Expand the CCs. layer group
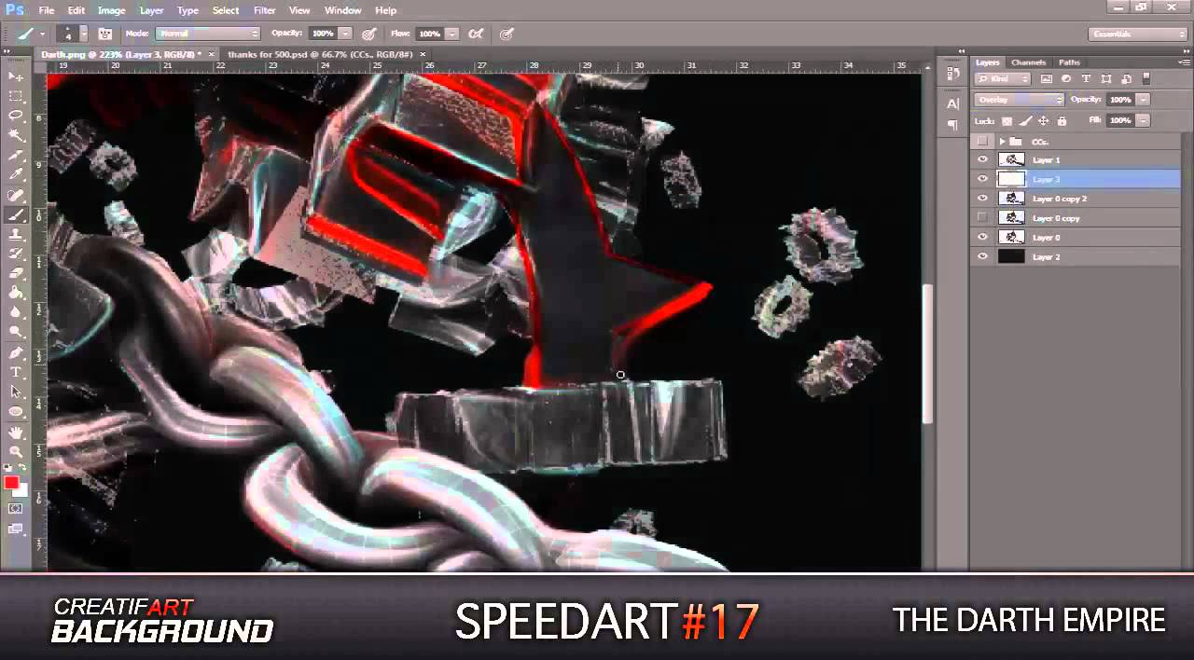The height and width of the screenshot is (660, 1194). [x=1003, y=141]
